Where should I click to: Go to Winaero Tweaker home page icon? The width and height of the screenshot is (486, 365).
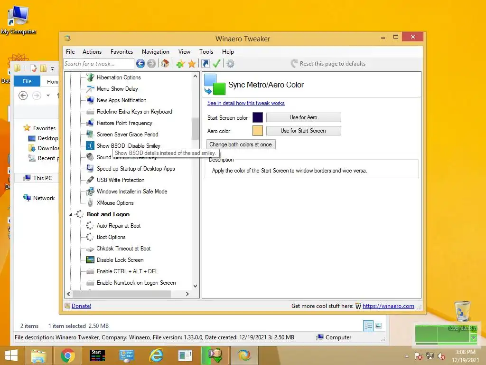165,64
